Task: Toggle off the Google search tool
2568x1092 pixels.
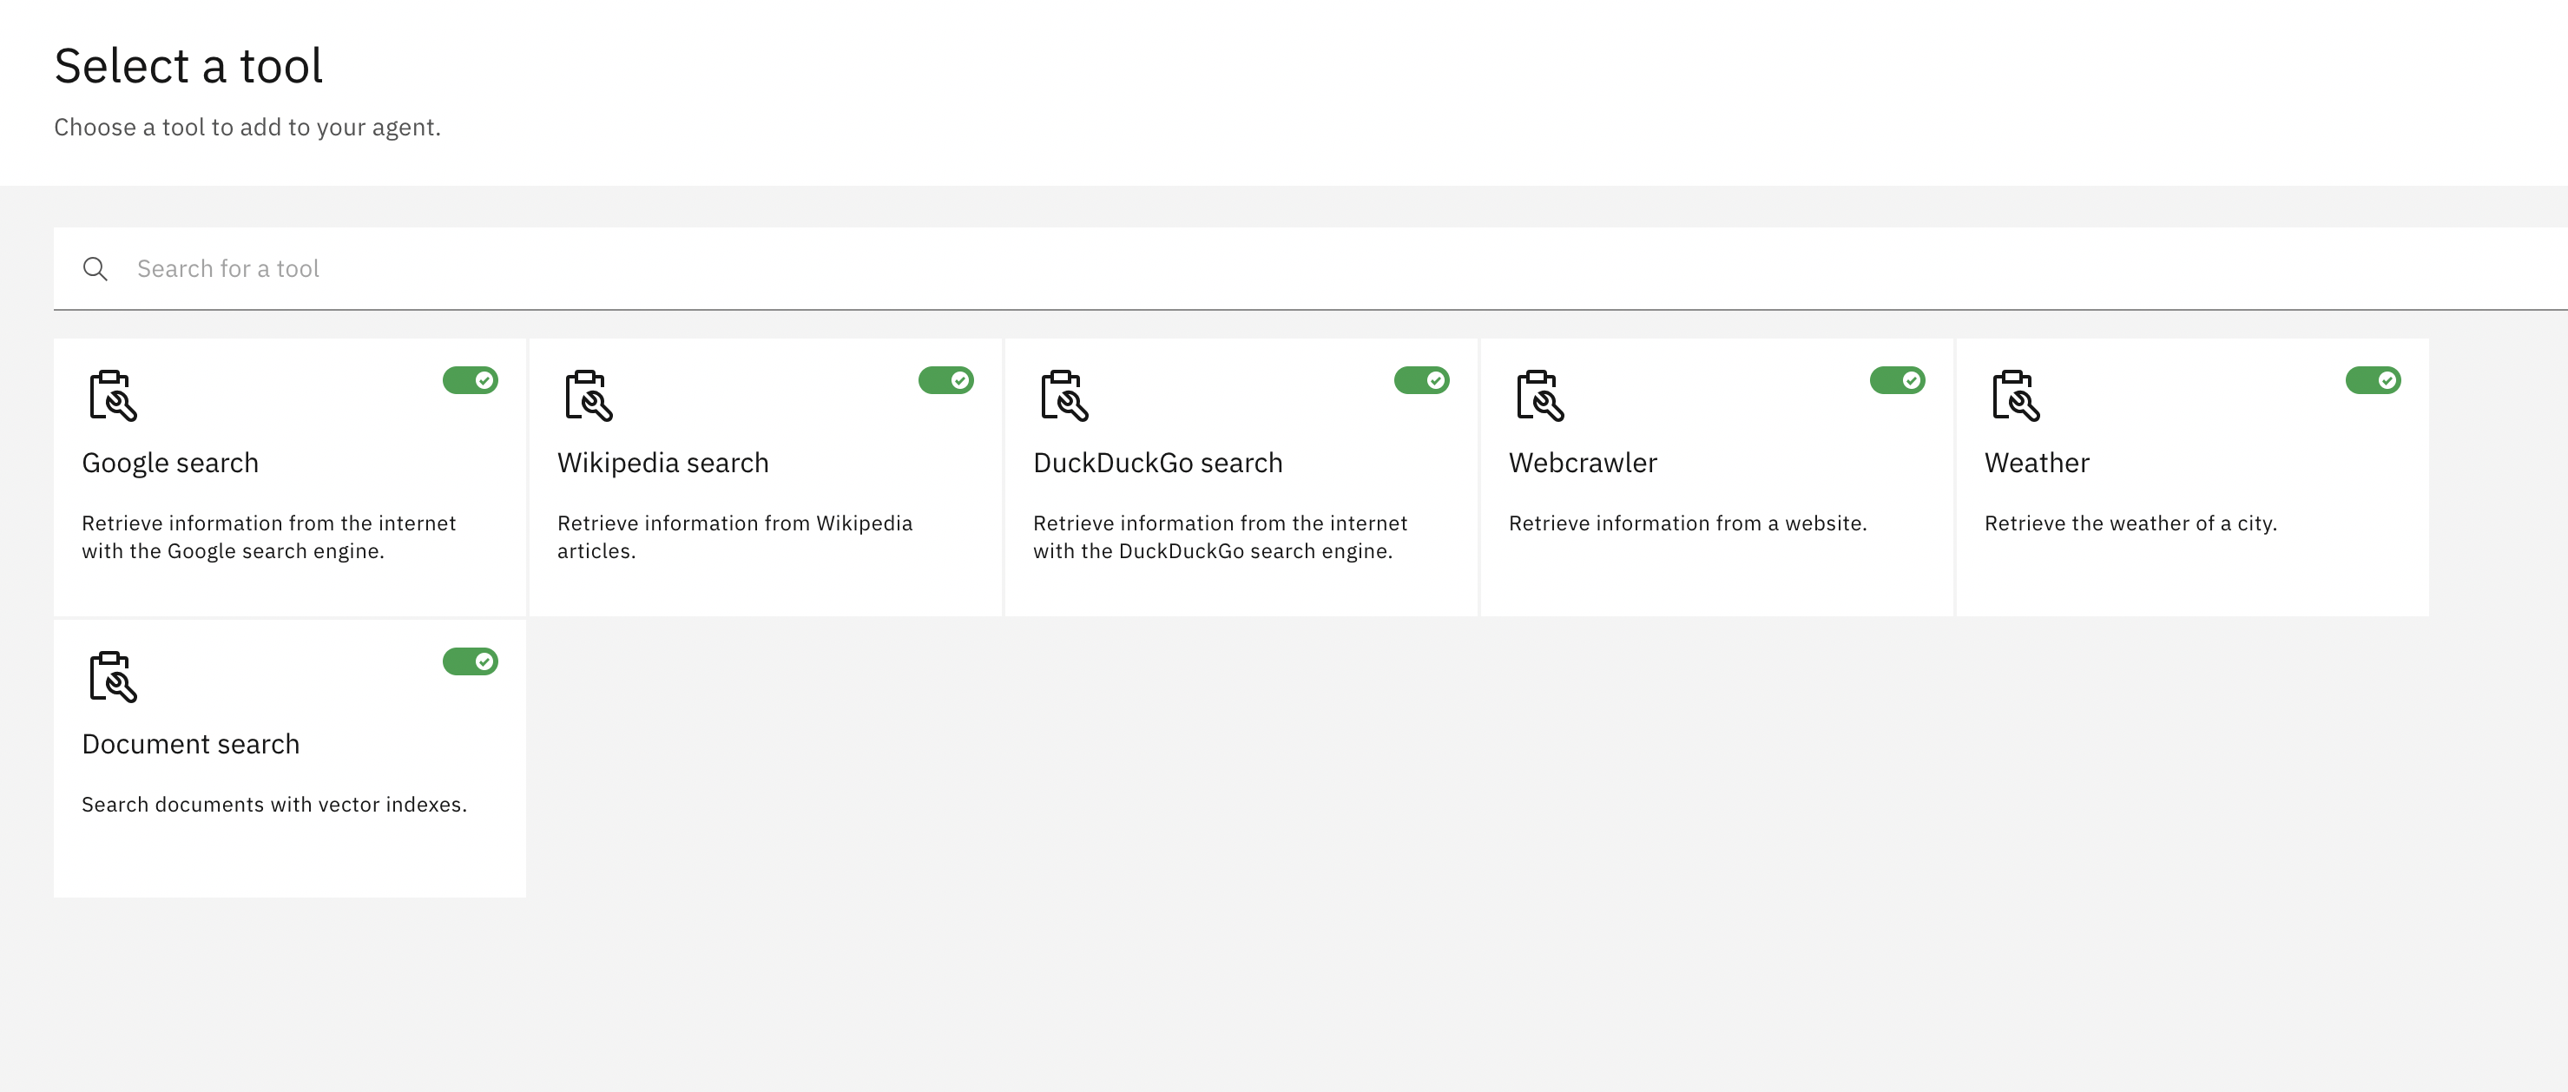Action: tap(471, 380)
